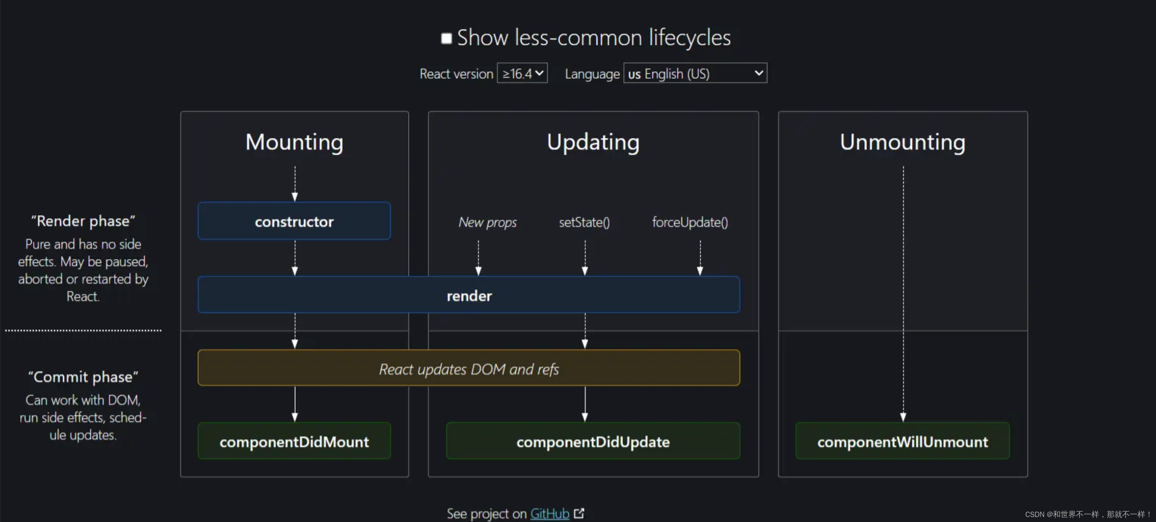This screenshot has width=1156, height=522.
Task: Open the React version dropdown
Action: pos(522,73)
